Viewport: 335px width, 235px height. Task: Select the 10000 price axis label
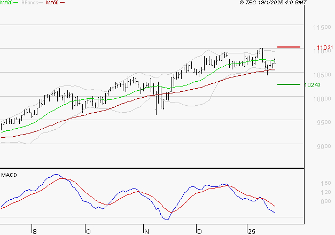click(320, 99)
